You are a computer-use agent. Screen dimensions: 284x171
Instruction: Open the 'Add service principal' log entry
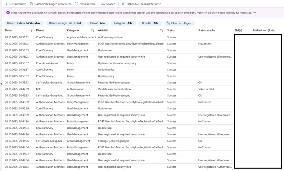click(x=110, y=37)
